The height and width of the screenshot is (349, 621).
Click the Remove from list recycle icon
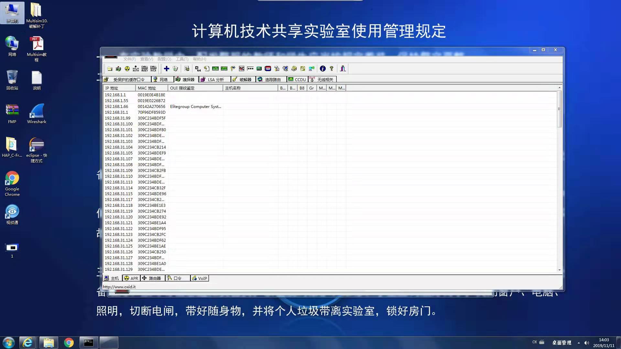point(175,69)
